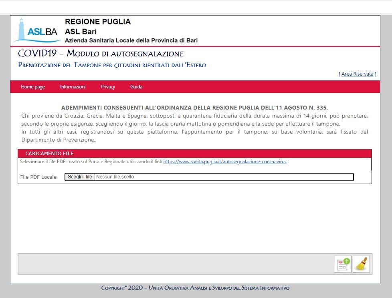Open the Informazioni menu item
Screen dimensions: 392x298
coord(73,87)
